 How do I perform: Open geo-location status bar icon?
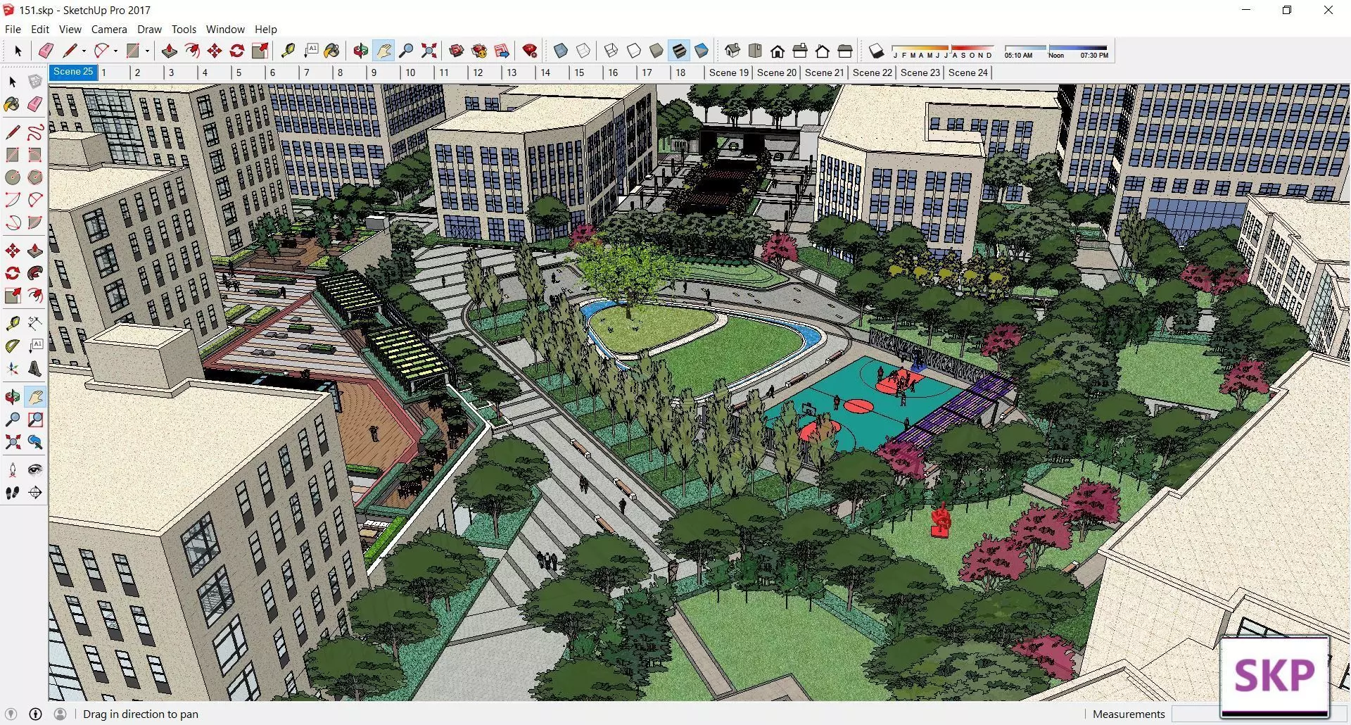point(11,714)
